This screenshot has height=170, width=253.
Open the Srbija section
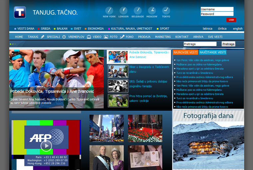46,28
